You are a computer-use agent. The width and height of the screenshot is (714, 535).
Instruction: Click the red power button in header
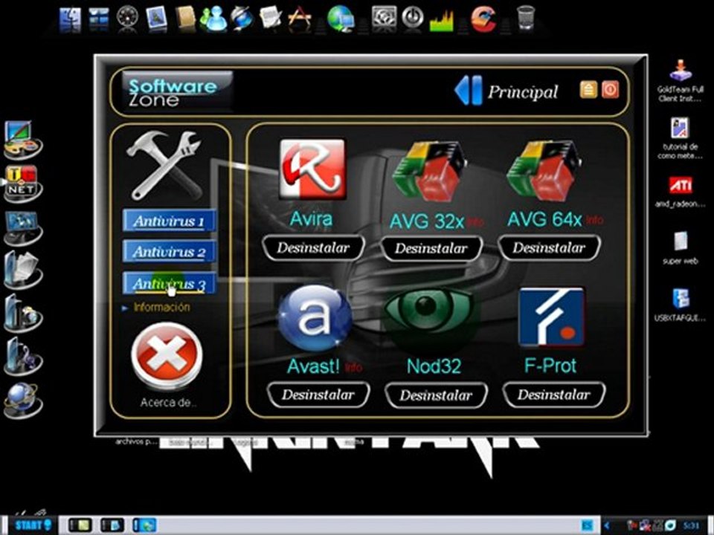(x=610, y=90)
